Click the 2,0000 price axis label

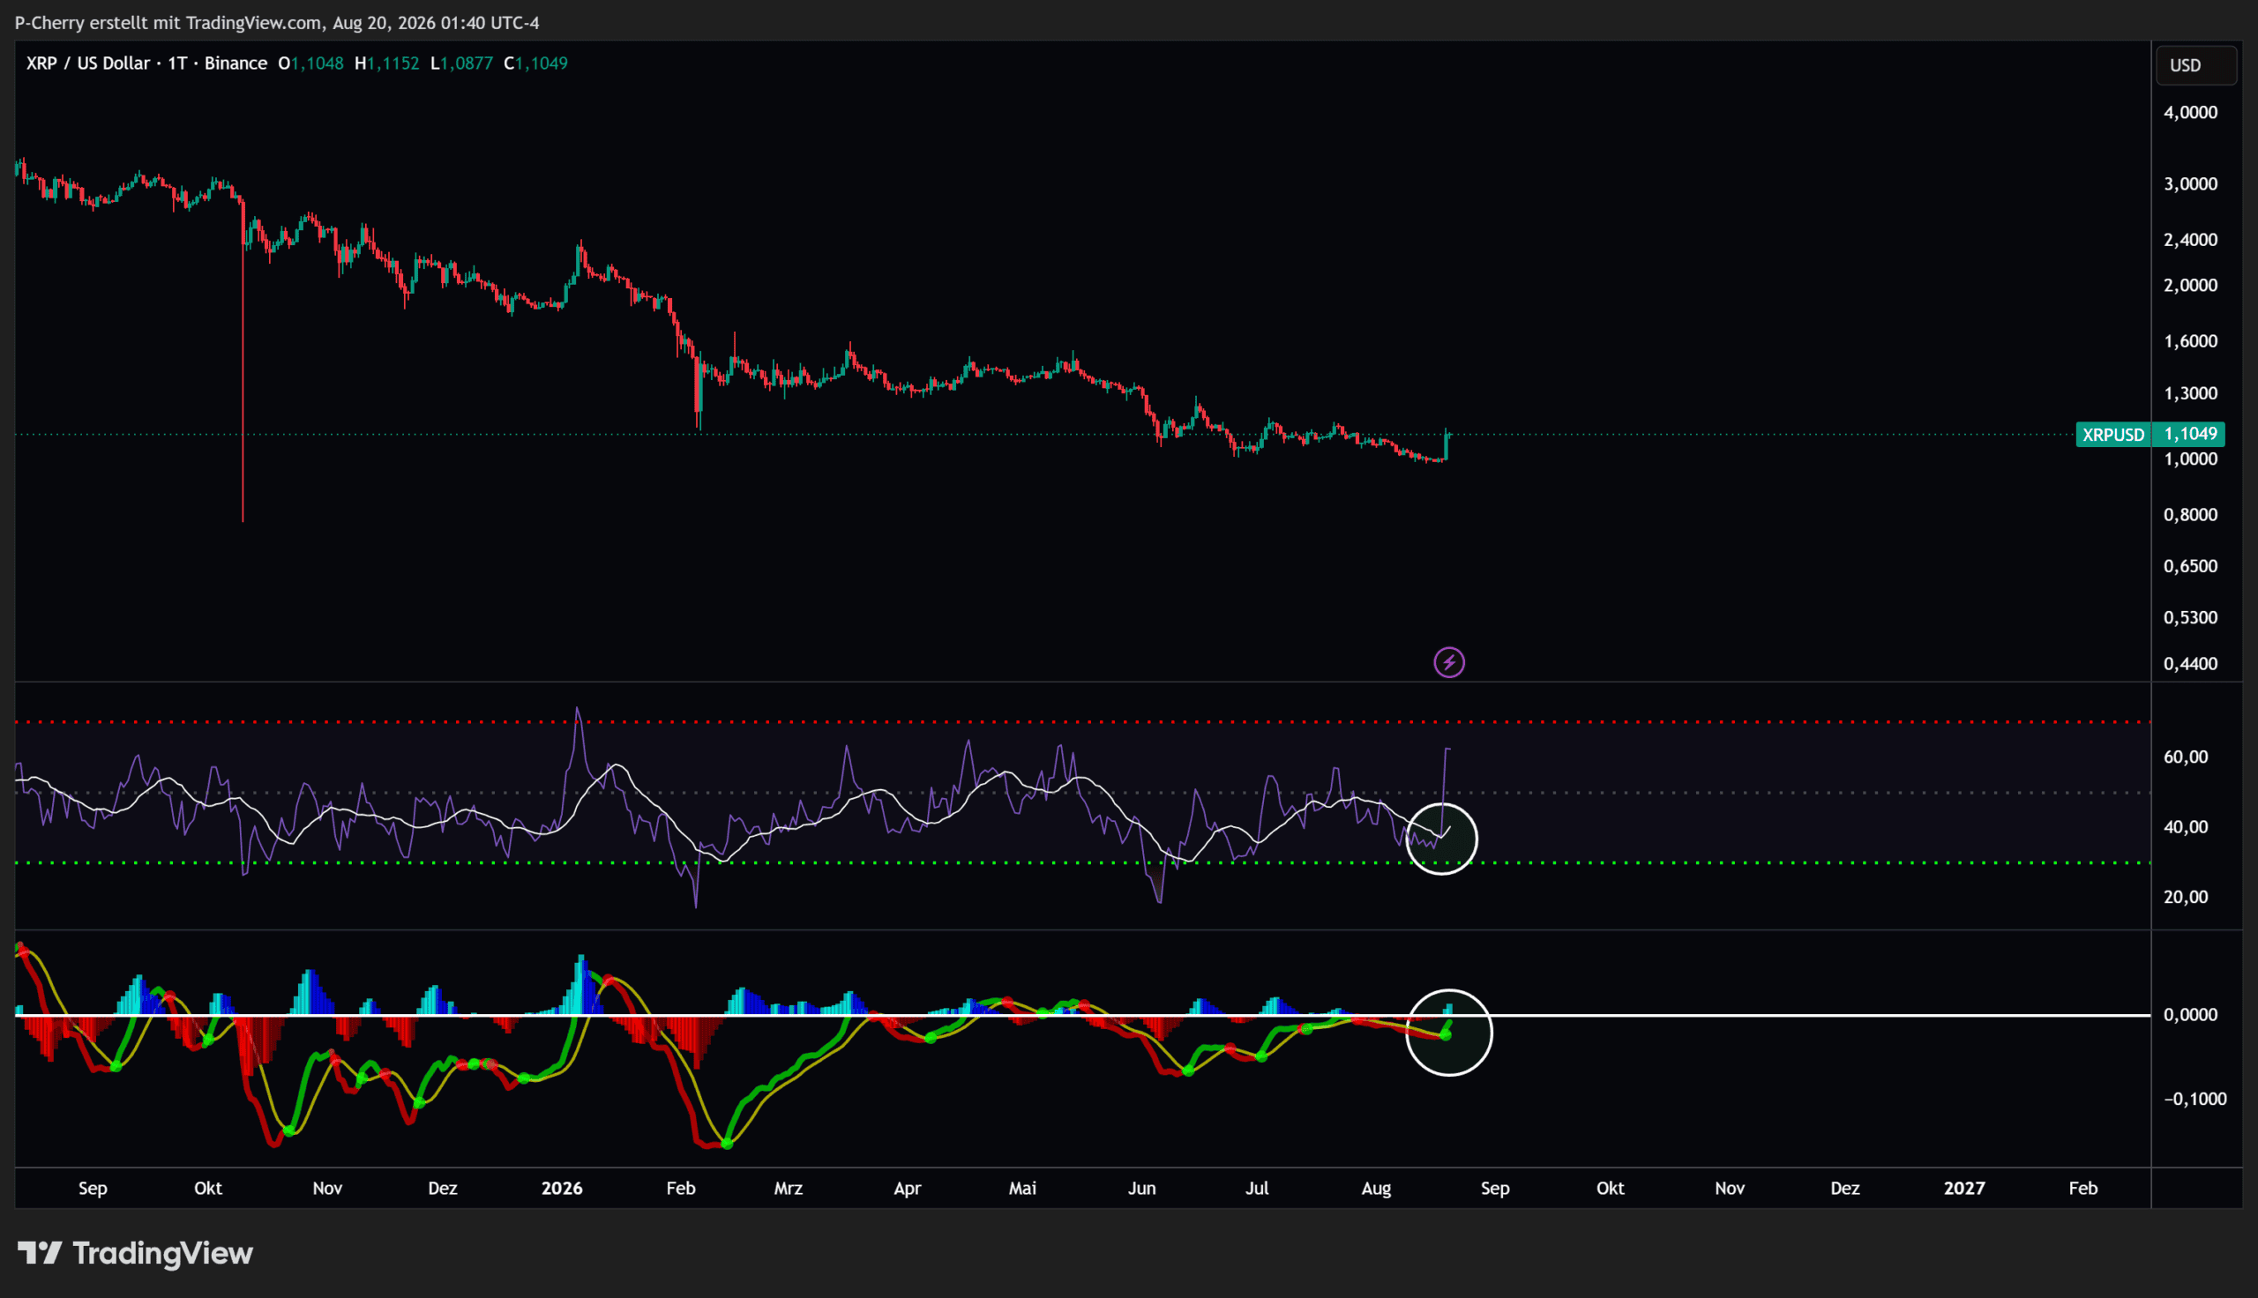[x=2190, y=286]
